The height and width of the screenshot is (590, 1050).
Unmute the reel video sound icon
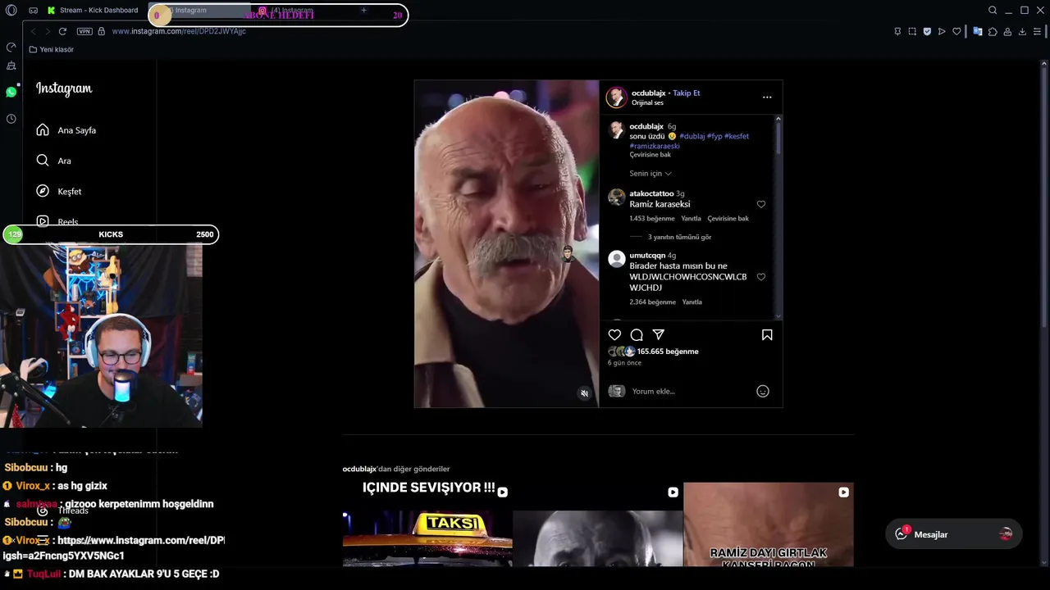(x=584, y=393)
